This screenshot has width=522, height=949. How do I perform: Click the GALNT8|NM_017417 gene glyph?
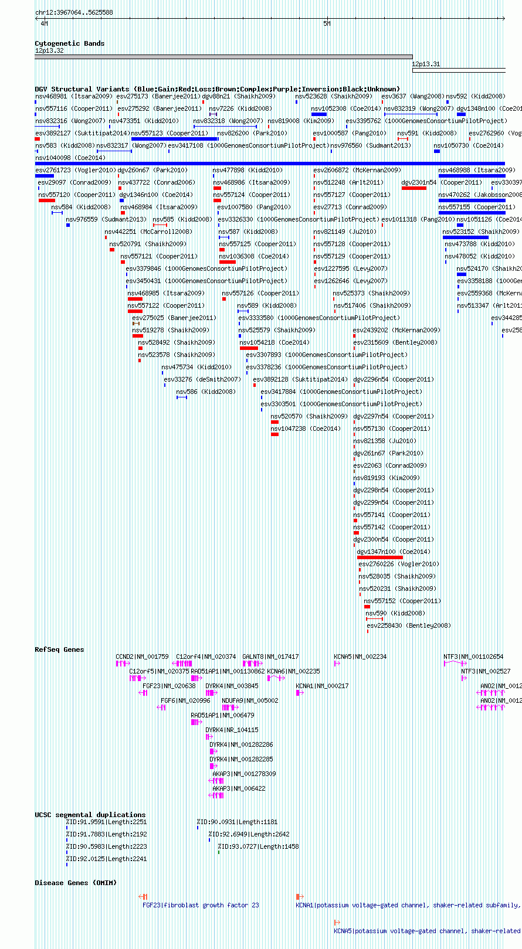click(x=252, y=664)
